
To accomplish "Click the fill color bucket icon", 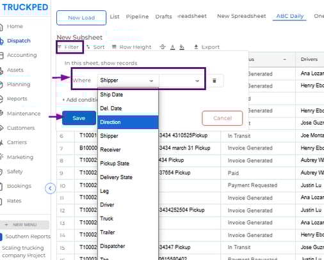I will [182, 47].
